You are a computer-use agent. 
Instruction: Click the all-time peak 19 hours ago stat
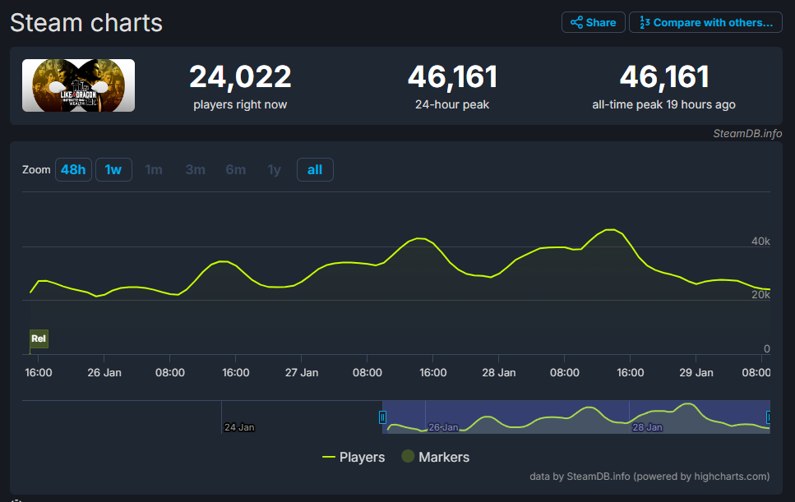(663, 86)
